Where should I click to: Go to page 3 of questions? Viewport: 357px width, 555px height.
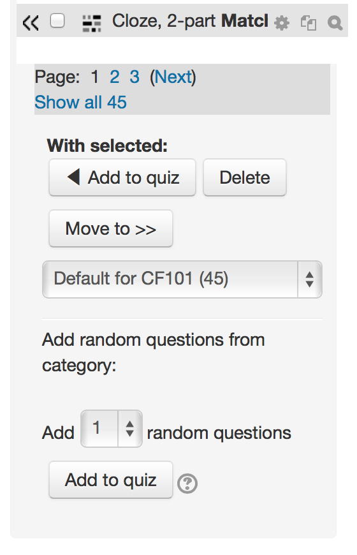[135, 77]
